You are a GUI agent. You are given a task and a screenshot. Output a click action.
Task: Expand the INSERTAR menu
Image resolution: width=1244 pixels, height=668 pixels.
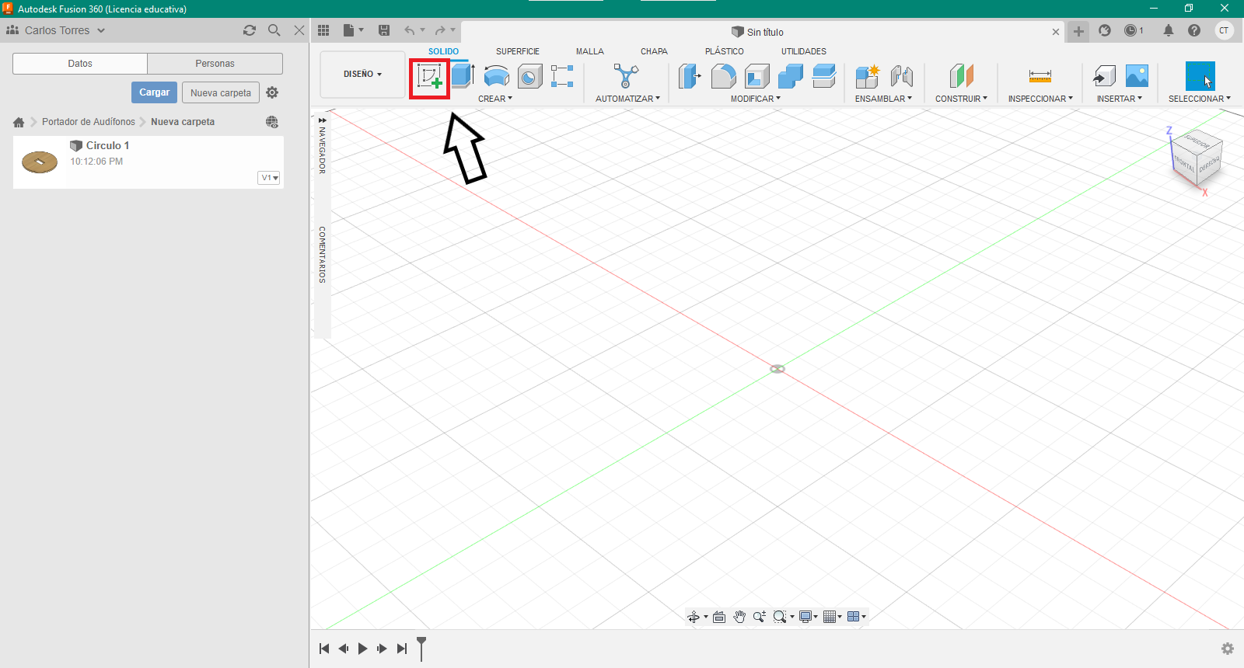[x=1120, y=99]
